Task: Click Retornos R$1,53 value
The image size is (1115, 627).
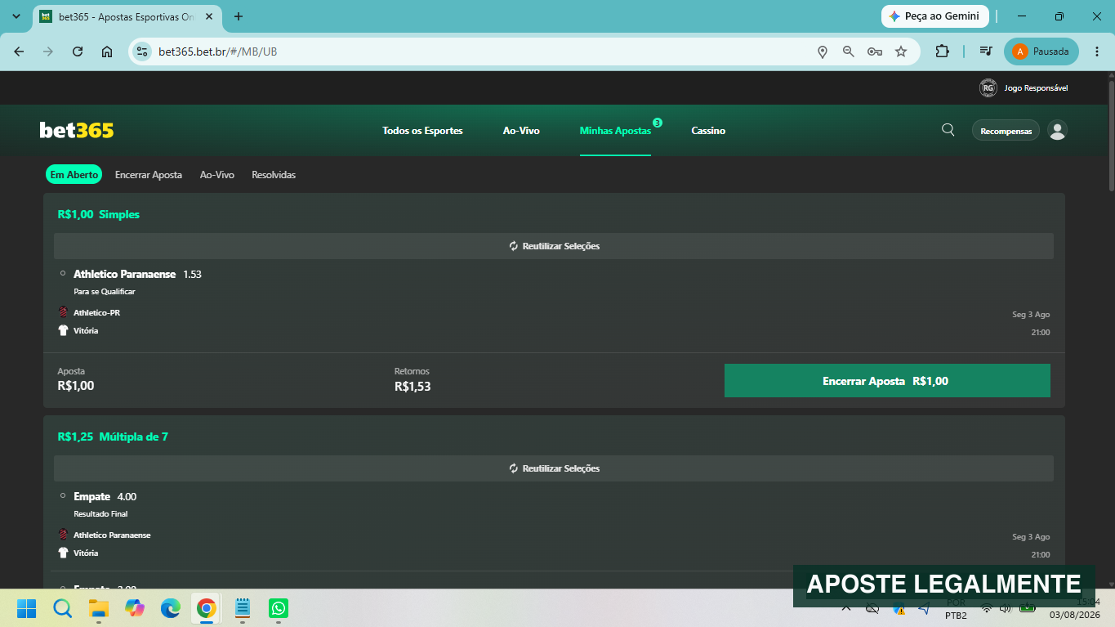Action: click(413, 386)
